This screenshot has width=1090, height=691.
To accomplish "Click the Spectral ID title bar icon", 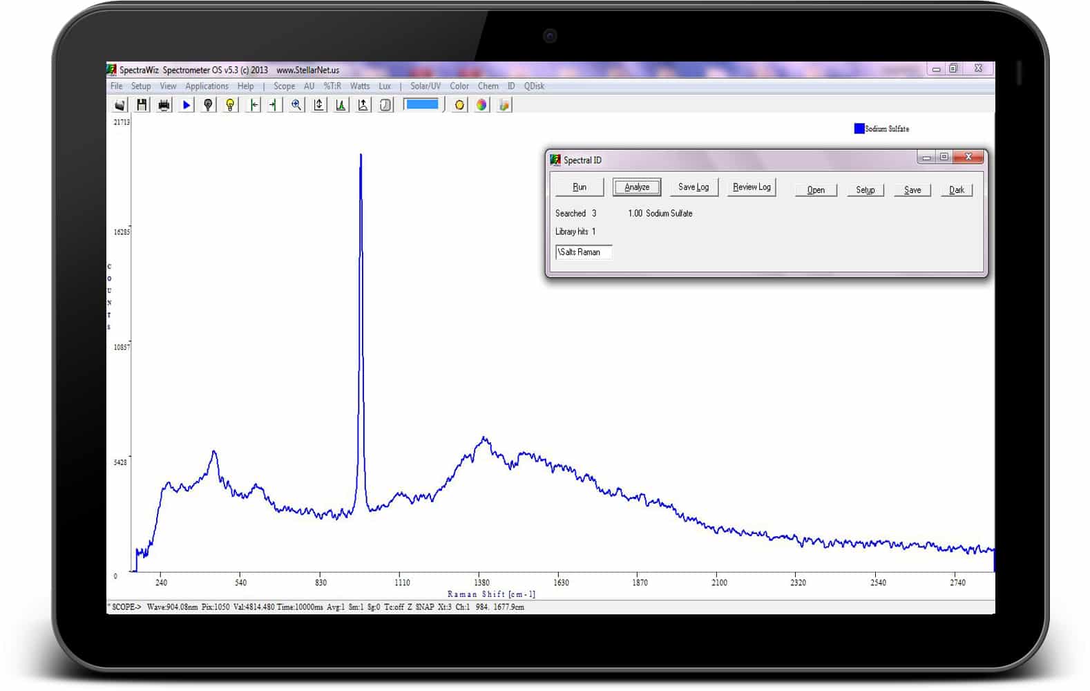I will (555, 160).
